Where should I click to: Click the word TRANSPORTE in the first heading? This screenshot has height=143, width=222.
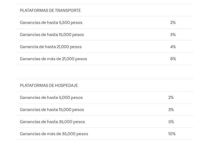pos(68,10)
